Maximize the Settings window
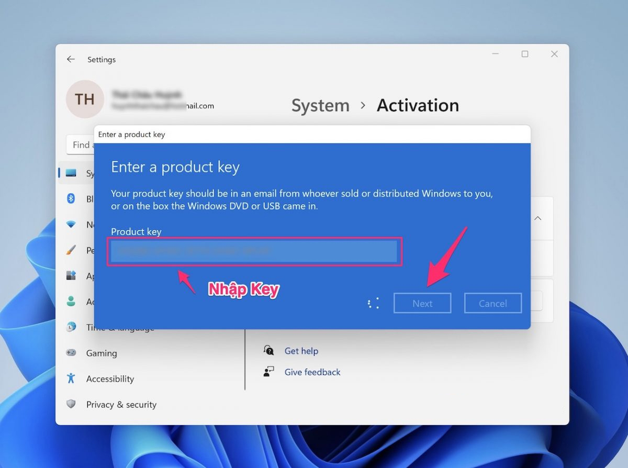The width and height of the screenshot is (628, 468). click(525, 54)
